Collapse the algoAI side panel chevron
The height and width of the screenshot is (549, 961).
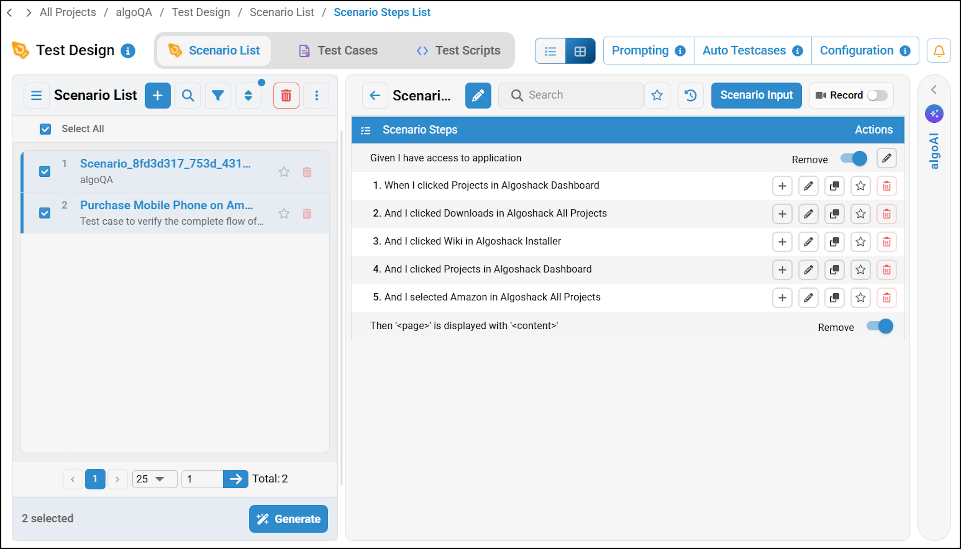pos(934,90)
